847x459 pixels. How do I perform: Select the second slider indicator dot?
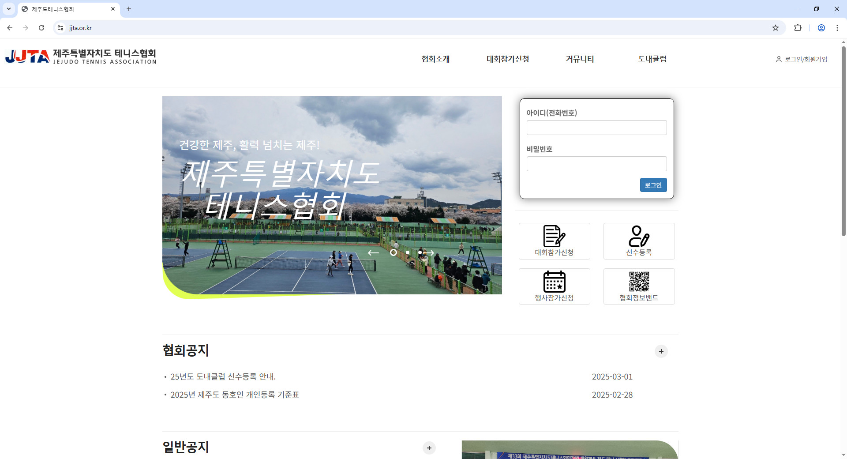[x=408, y=252]
